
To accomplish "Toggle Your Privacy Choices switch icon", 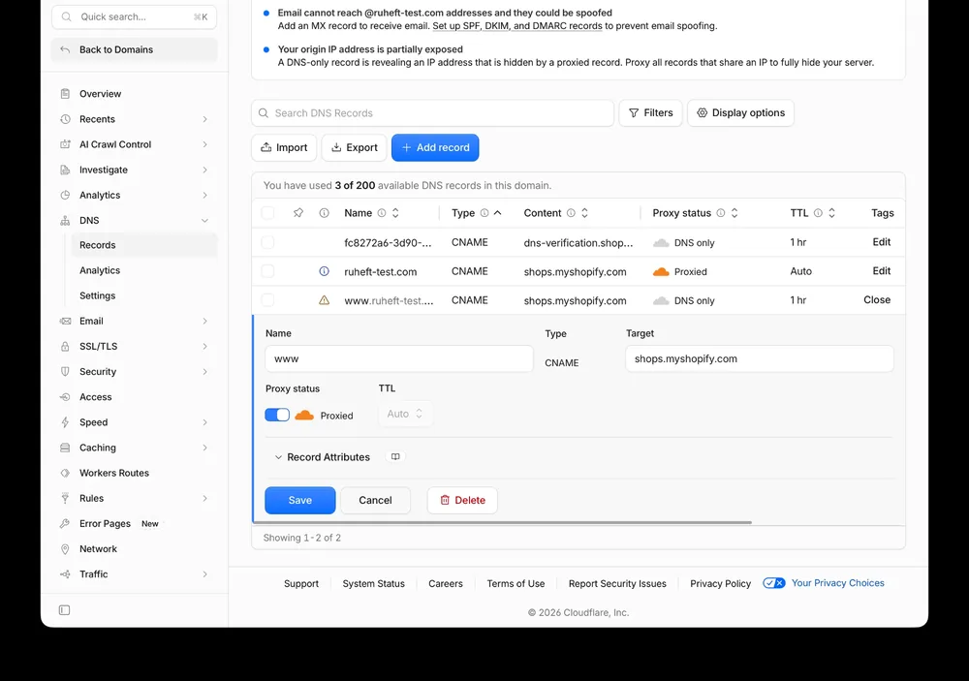I will (x=773, y=583).
